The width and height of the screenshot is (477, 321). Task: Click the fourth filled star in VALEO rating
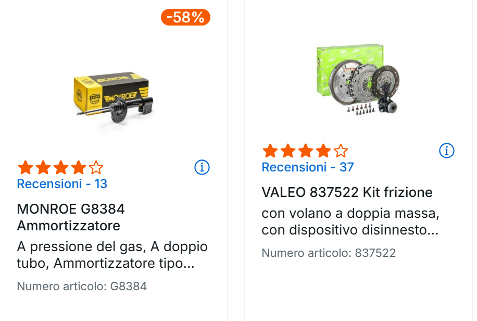tap(323, 151)
